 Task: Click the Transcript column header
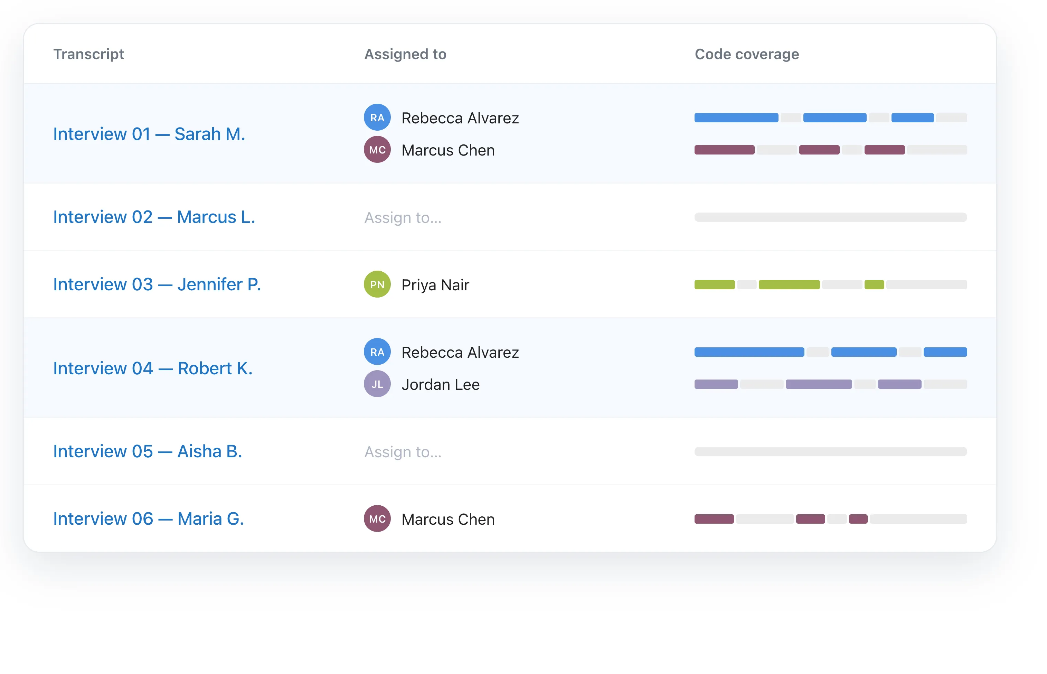click(x=89, y=54)
